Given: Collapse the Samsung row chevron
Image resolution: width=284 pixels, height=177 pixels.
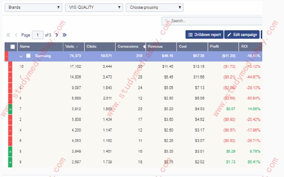Looking at the screenshot, I should [21, 56].
